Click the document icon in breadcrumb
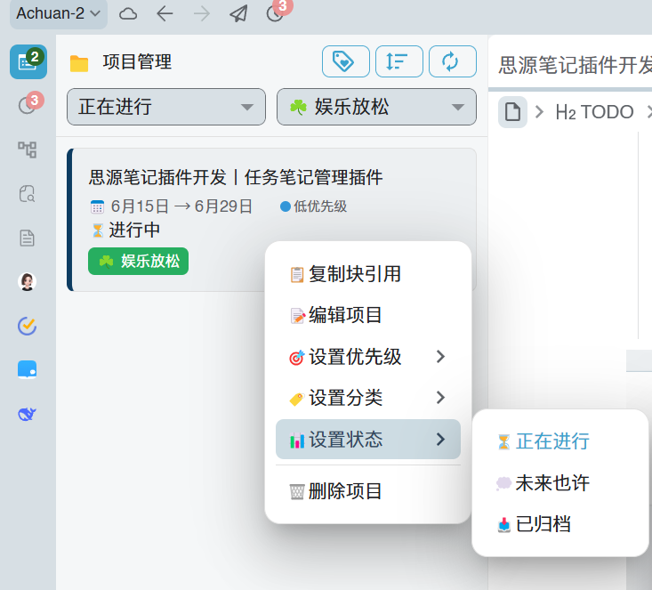The width and height of the screenshot is (652, 590). (512, 112)
